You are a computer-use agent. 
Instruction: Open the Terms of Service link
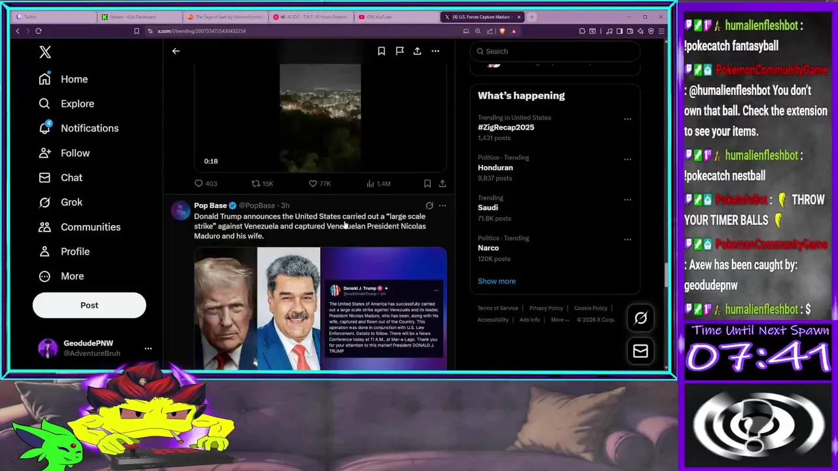point(498,308)
